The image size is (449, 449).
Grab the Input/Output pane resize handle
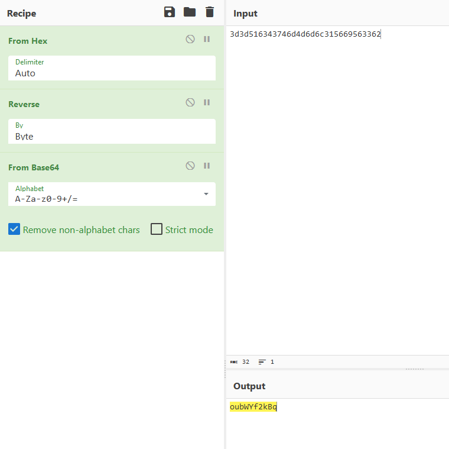[414, 369]
